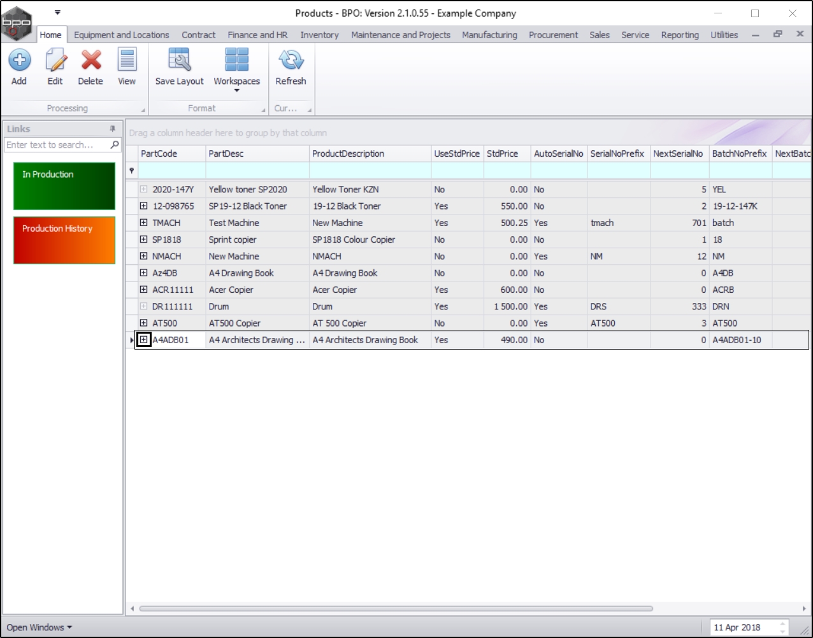Expand the Az4DB row
813x638 pixels.
[143, 273]
